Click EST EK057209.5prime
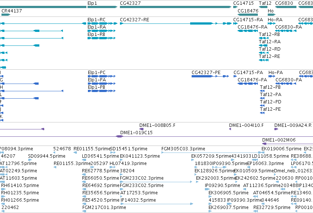 click(x=193, y=160)
